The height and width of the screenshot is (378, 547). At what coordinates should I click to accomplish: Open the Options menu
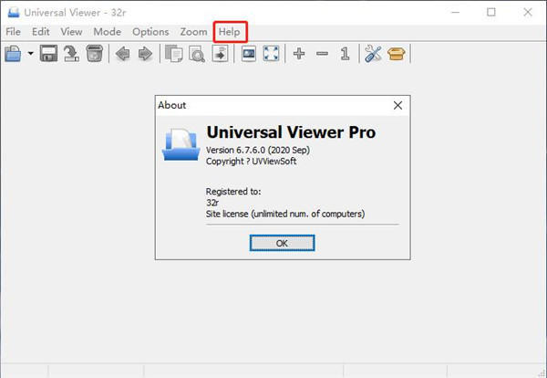point(150,32)
